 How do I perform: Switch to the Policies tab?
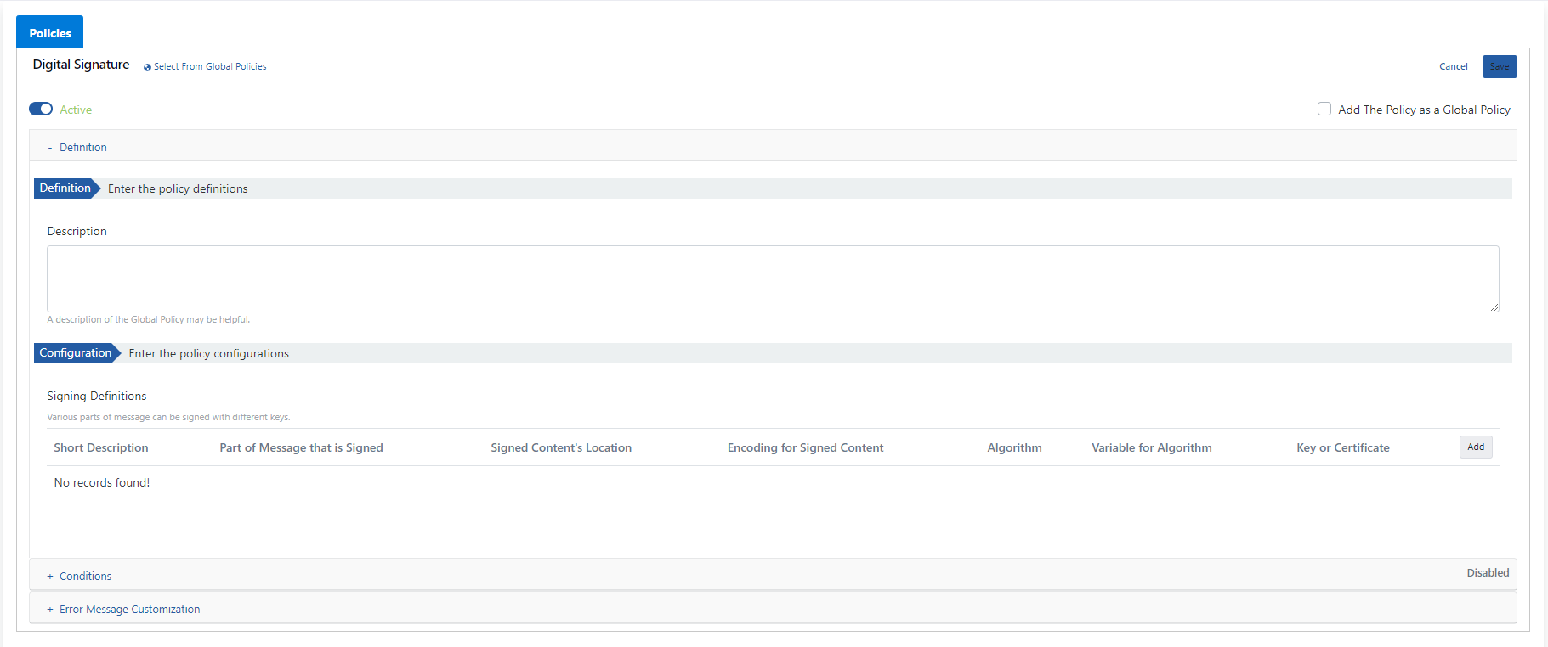[50, 33]
